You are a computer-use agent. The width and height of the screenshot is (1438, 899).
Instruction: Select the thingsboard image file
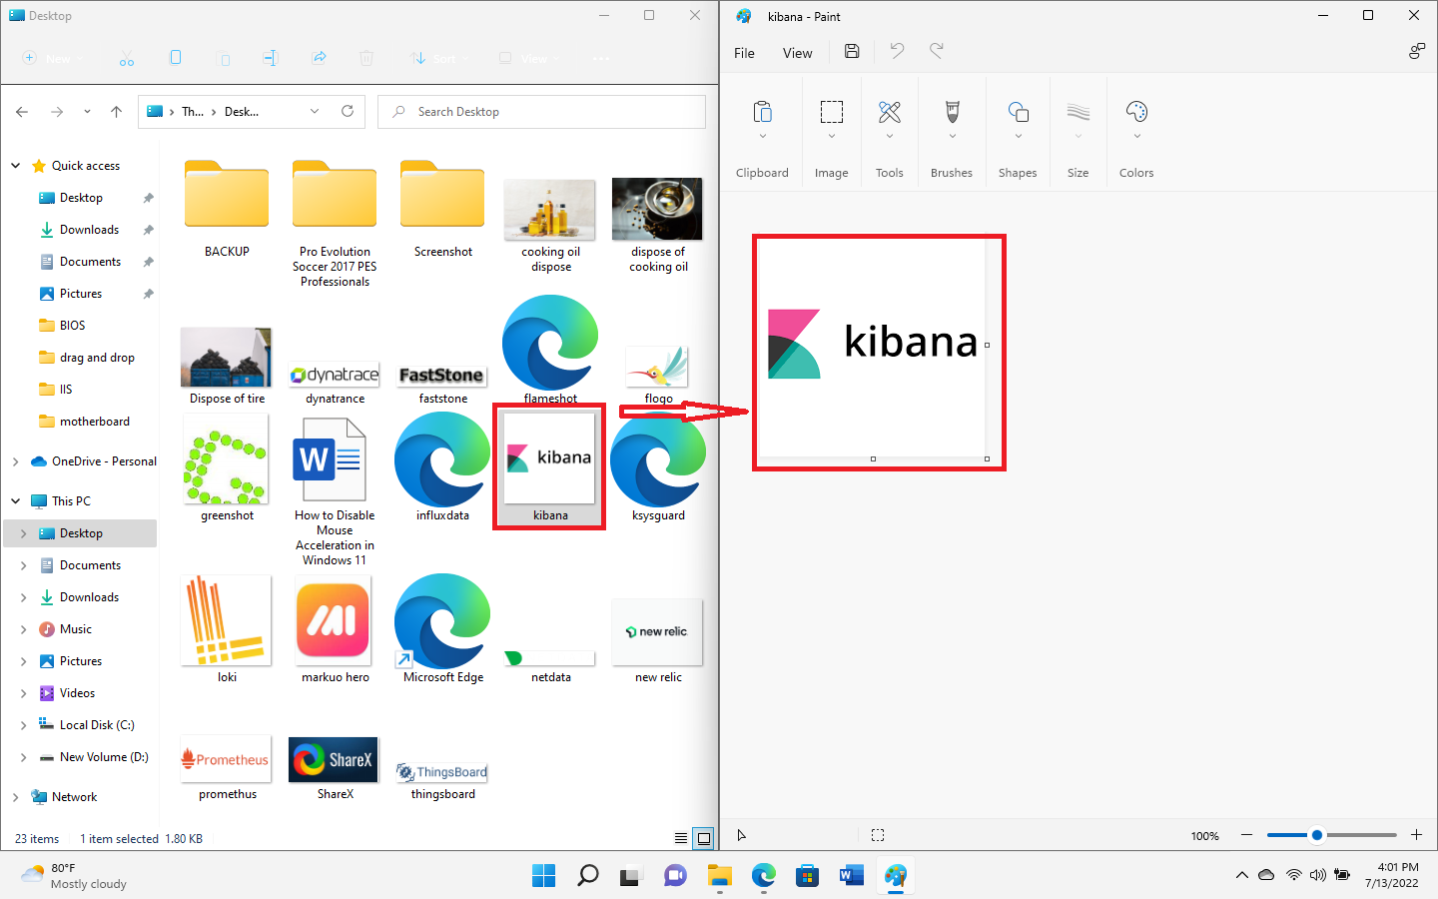click(442, 772)
